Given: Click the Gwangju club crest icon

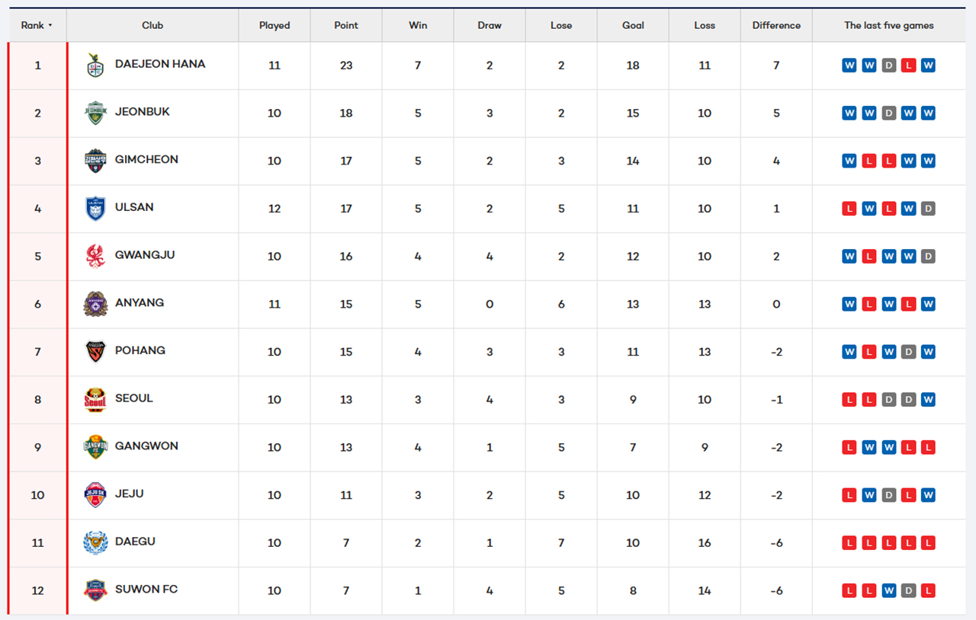Looking at the screenshot, I should 95,256.
